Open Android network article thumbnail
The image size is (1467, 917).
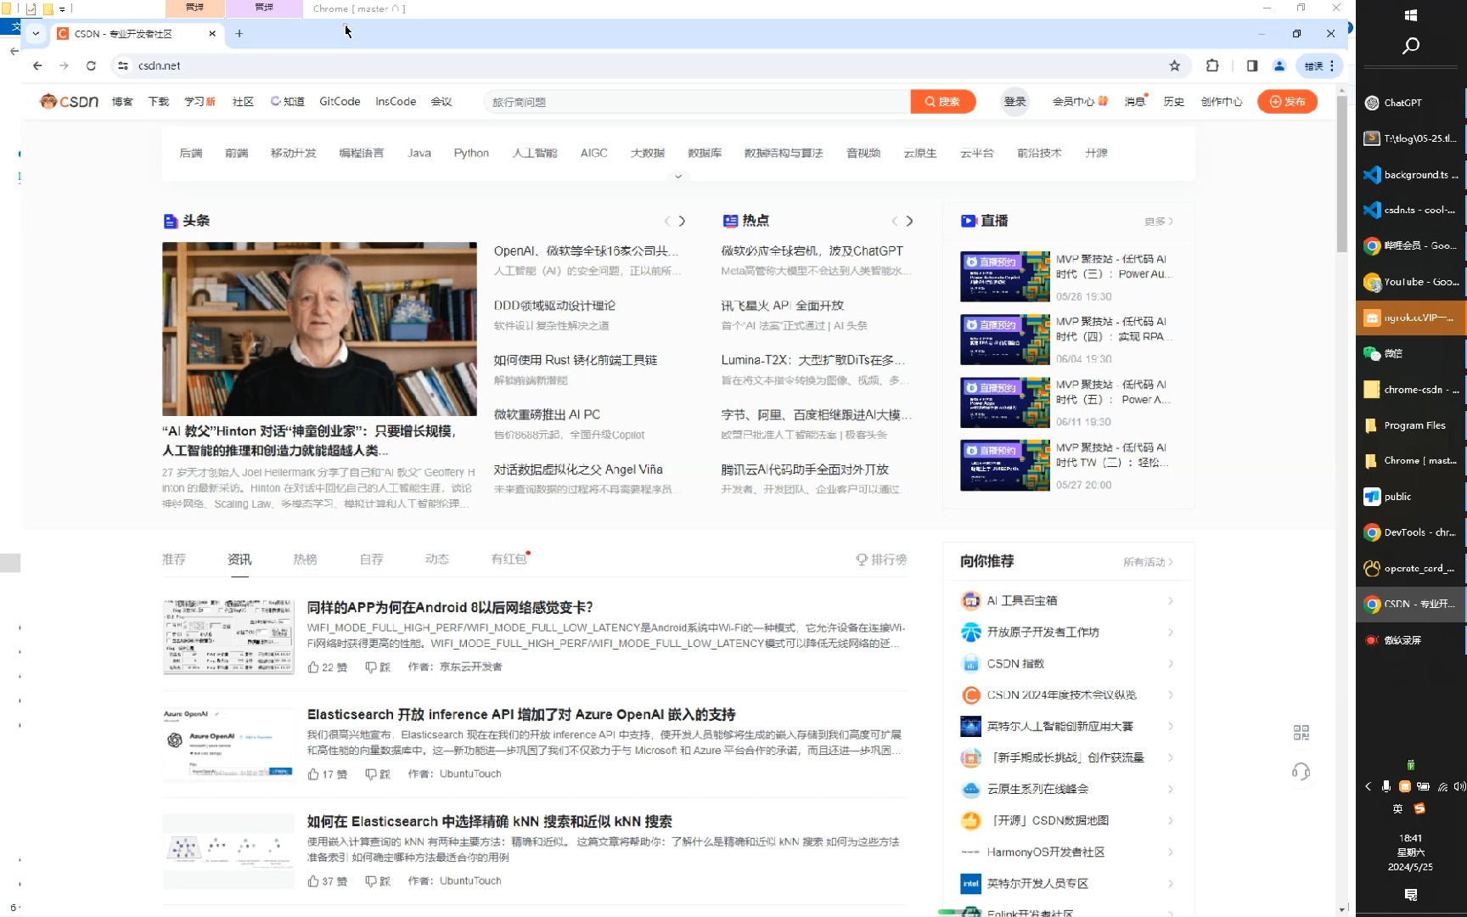pos(228,637)
